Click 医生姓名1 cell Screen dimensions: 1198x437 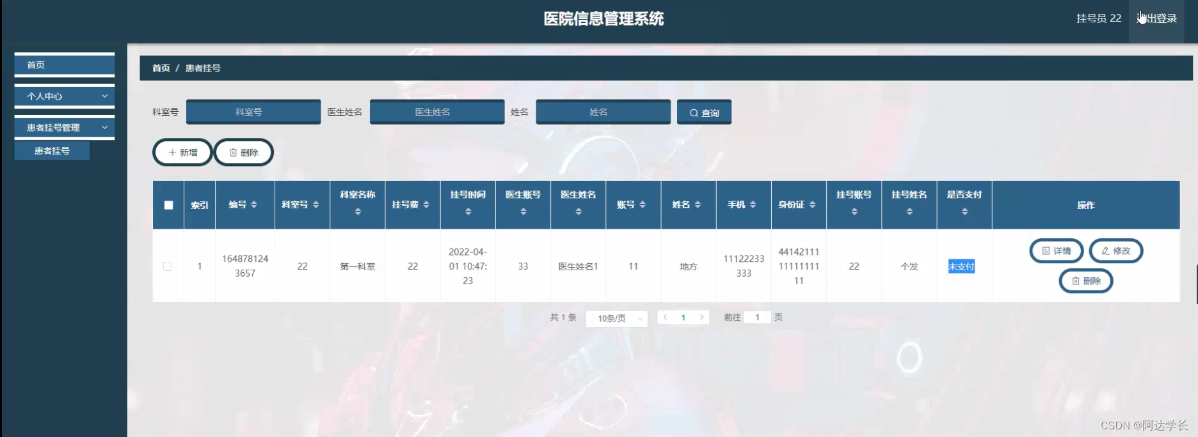[579, 266]
